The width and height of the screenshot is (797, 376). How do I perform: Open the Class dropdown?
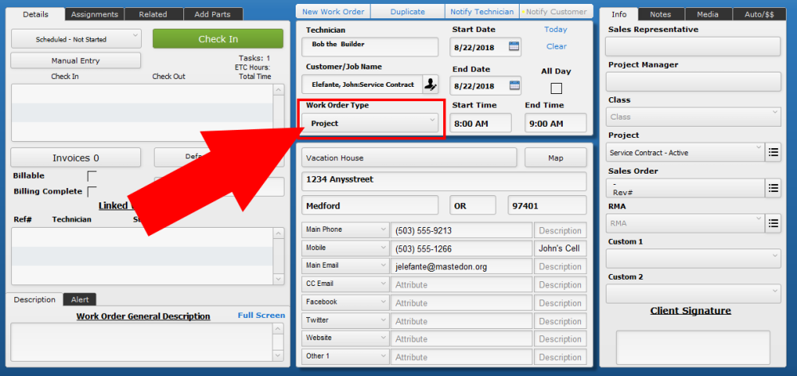693,116
